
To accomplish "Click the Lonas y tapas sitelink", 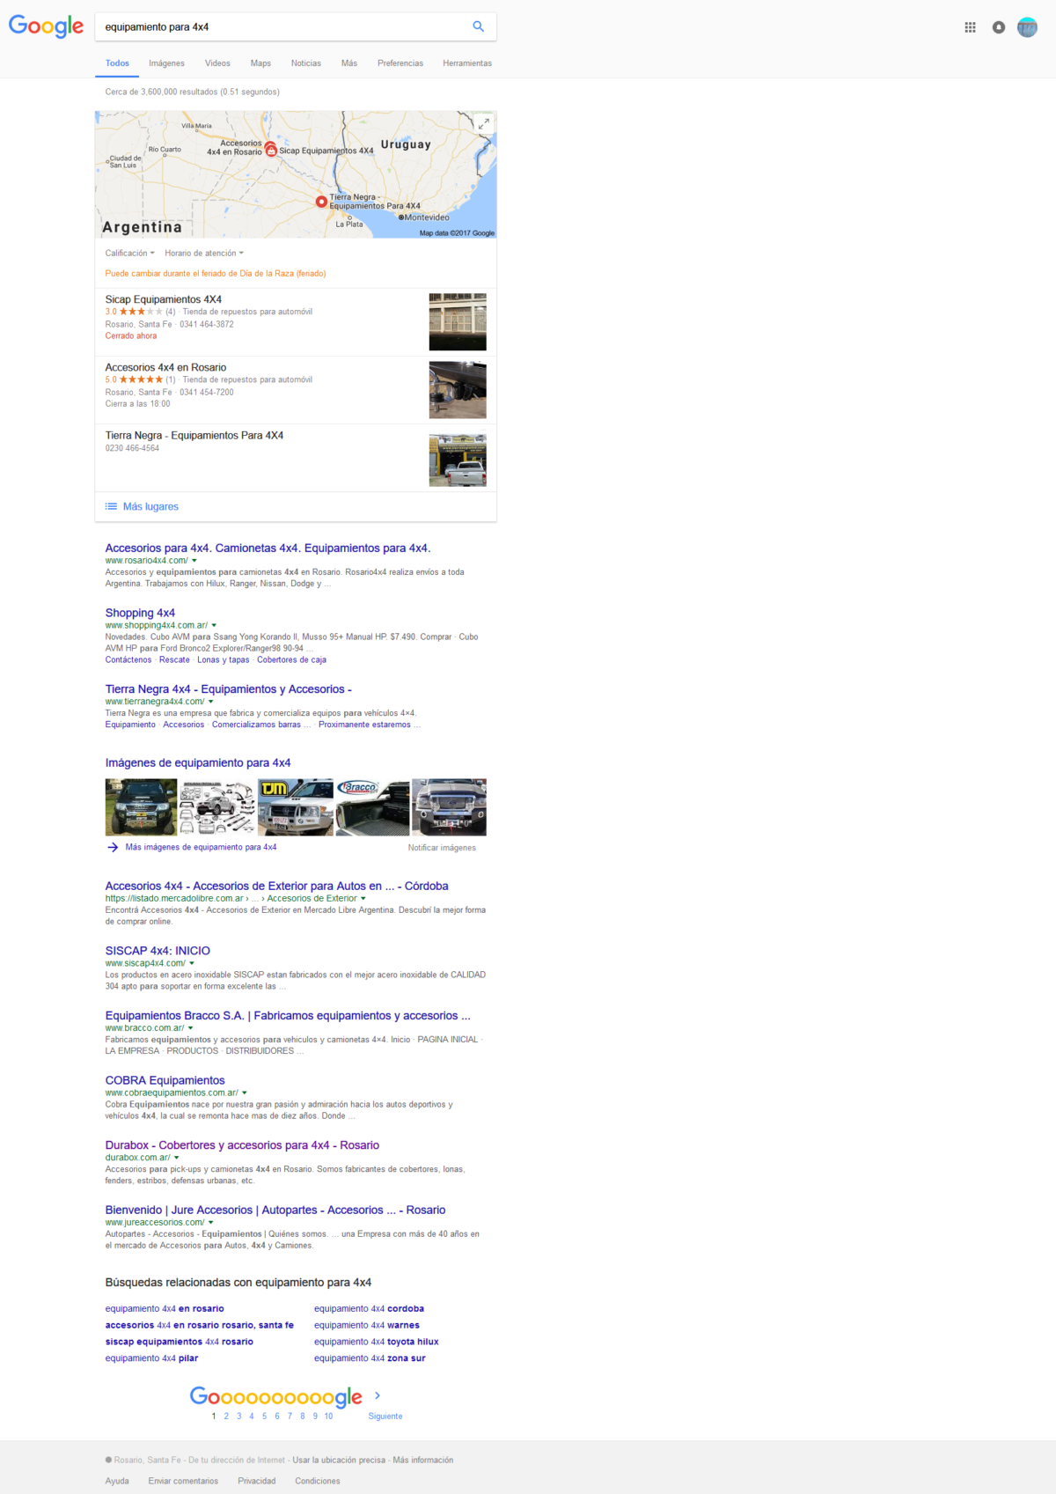I will pos(224,659).
